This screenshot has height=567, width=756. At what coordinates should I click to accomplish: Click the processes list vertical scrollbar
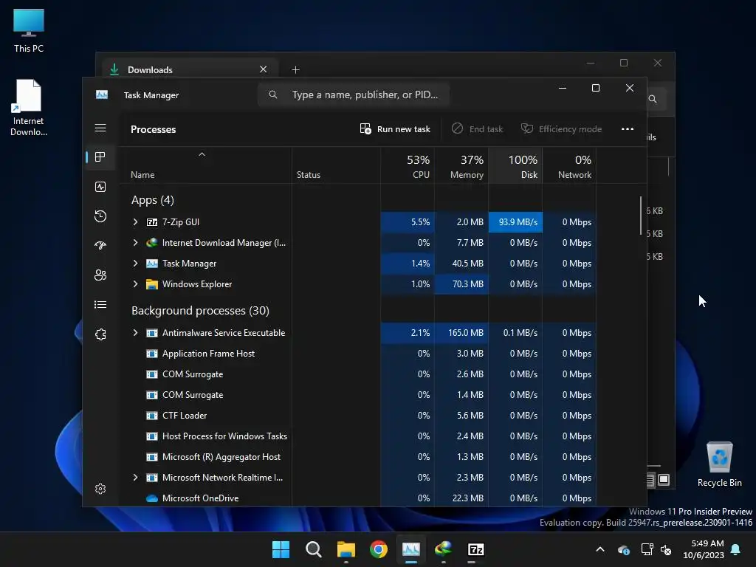point(641,215)
